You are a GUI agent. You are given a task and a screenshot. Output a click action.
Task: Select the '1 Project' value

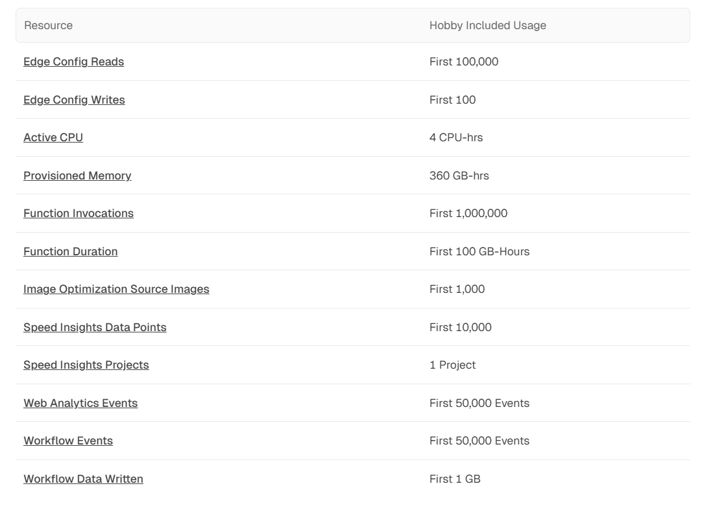(x=453, y=365)
